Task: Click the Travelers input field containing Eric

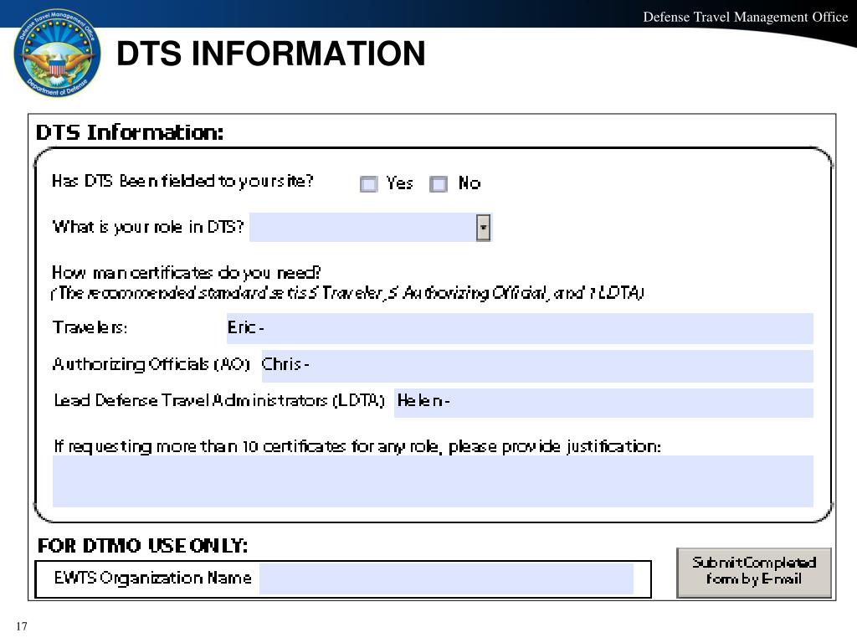Action: tap(520, 328)
